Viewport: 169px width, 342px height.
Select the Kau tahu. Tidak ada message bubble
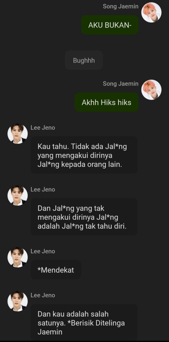pos(84,155)
